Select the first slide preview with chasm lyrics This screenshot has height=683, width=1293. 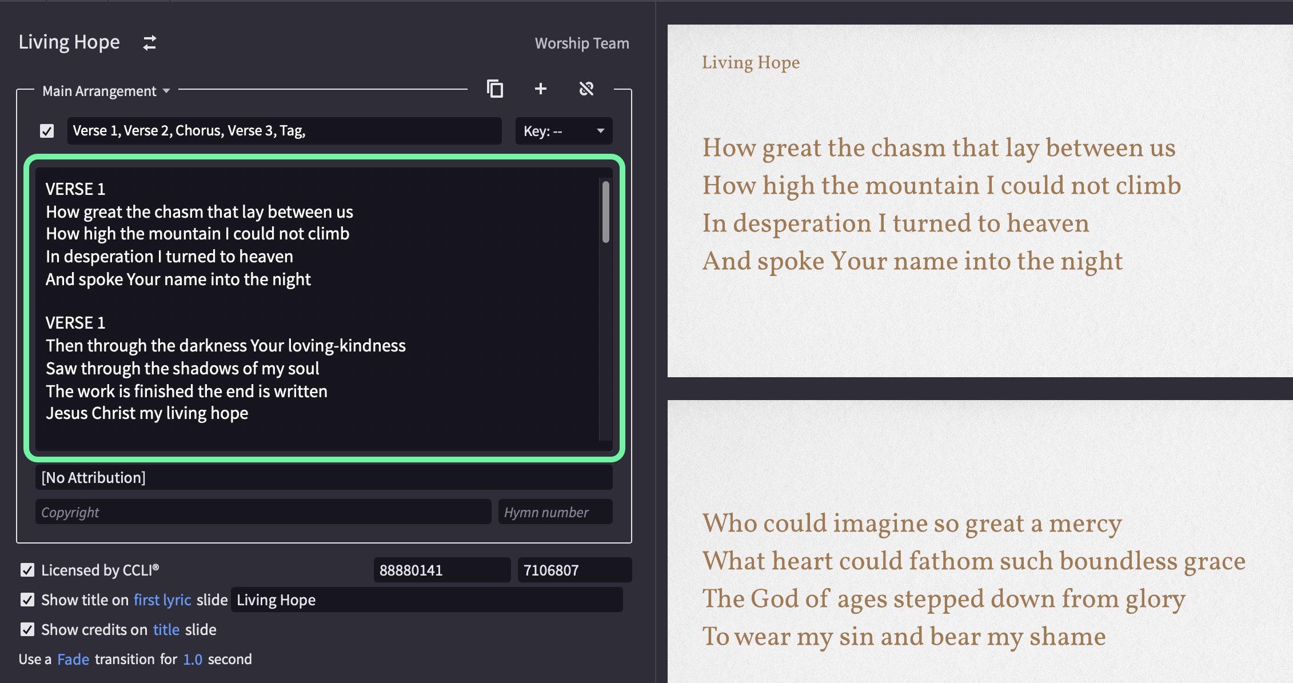pyautogui.click(x=980, y=201)
